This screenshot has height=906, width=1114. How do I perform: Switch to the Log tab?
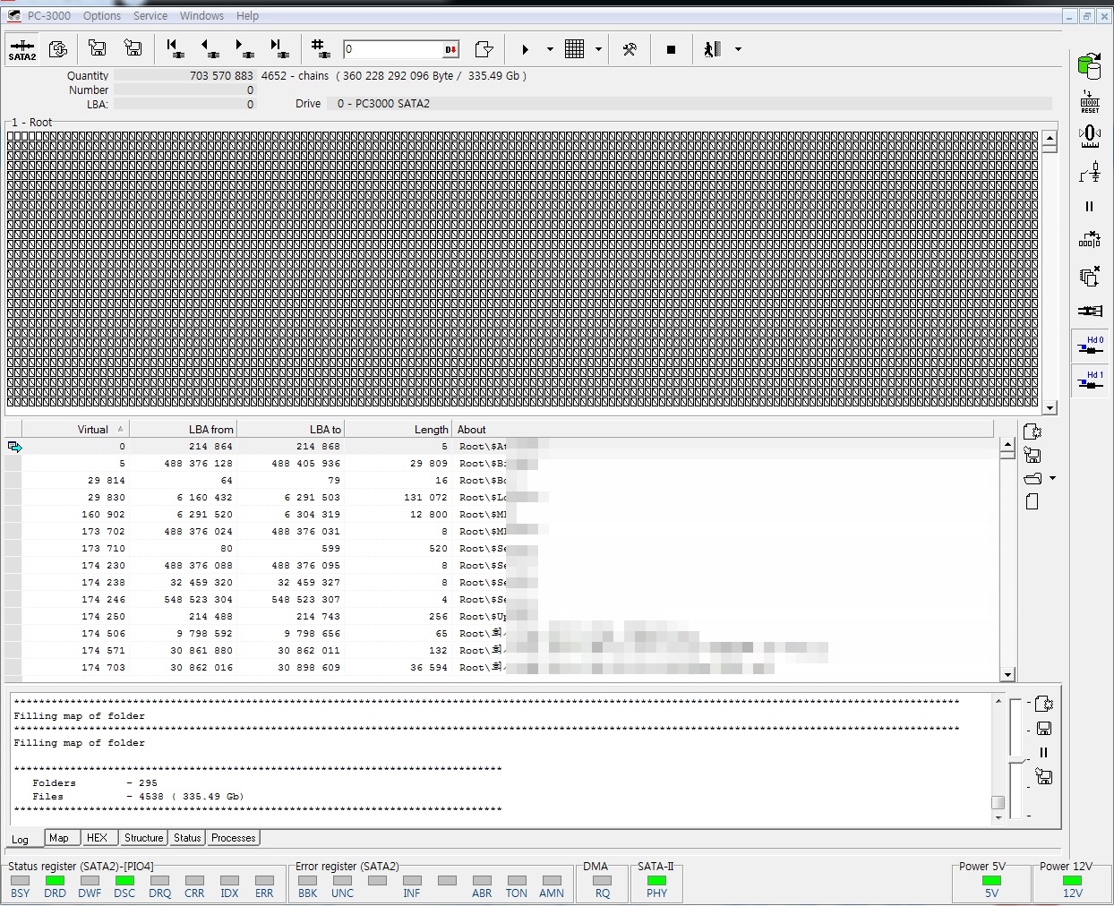point(20,839)
